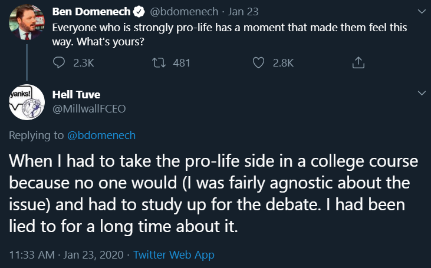
Task: Click the Twitter Web App source link
Action: (x=174, y=255)
